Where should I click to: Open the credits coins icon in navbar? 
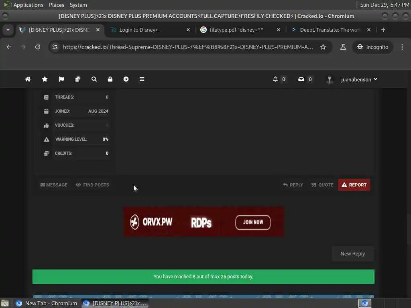tap(77, 79)
